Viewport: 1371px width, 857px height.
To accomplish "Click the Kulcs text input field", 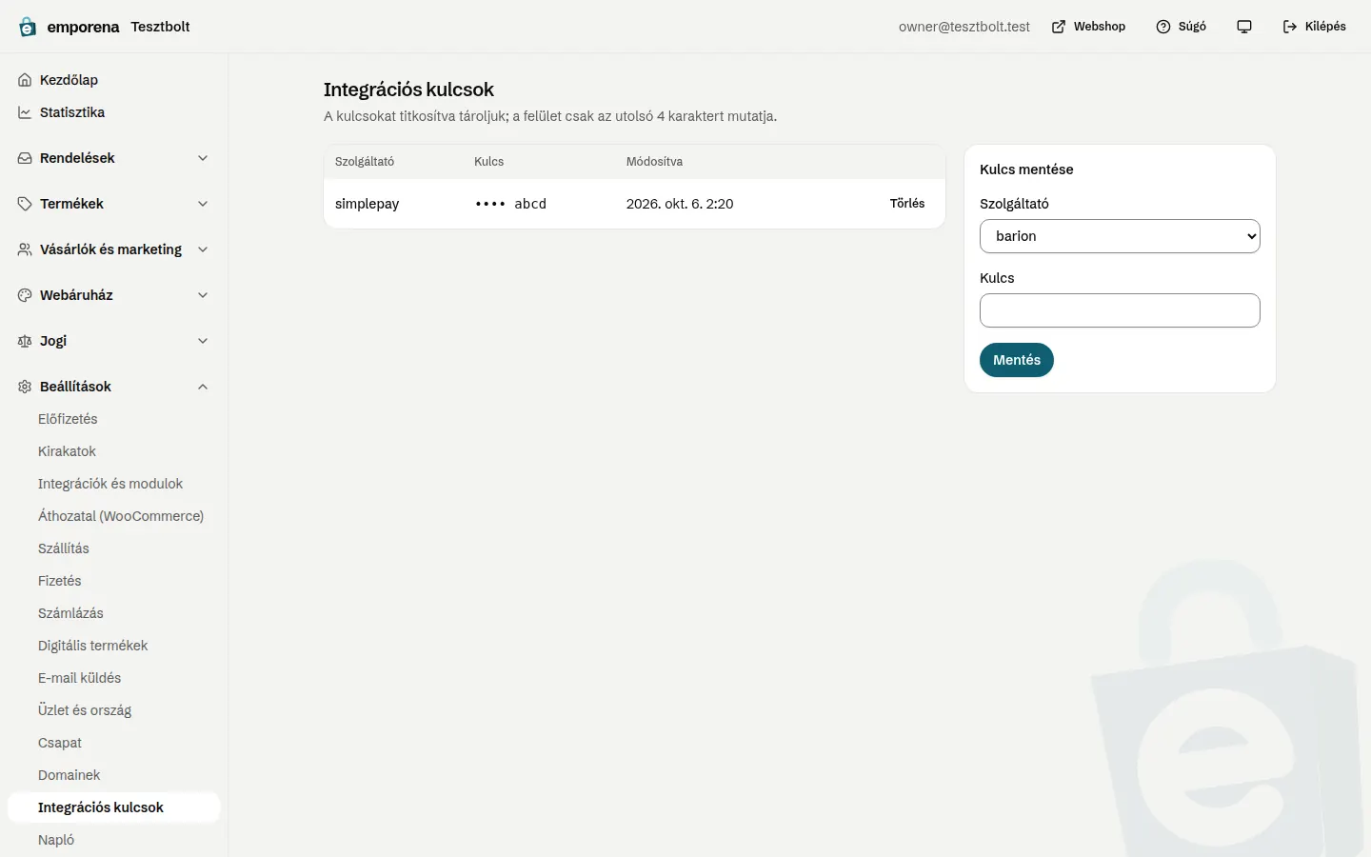I will 1120,310.
